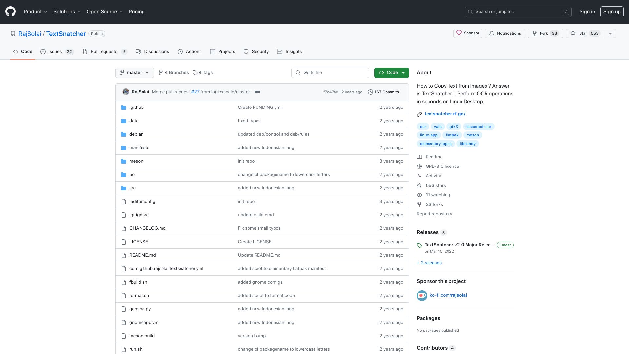Switch to the Security tab
The width and height of the screenshot is (629, 354).
[x=256, y=52]
